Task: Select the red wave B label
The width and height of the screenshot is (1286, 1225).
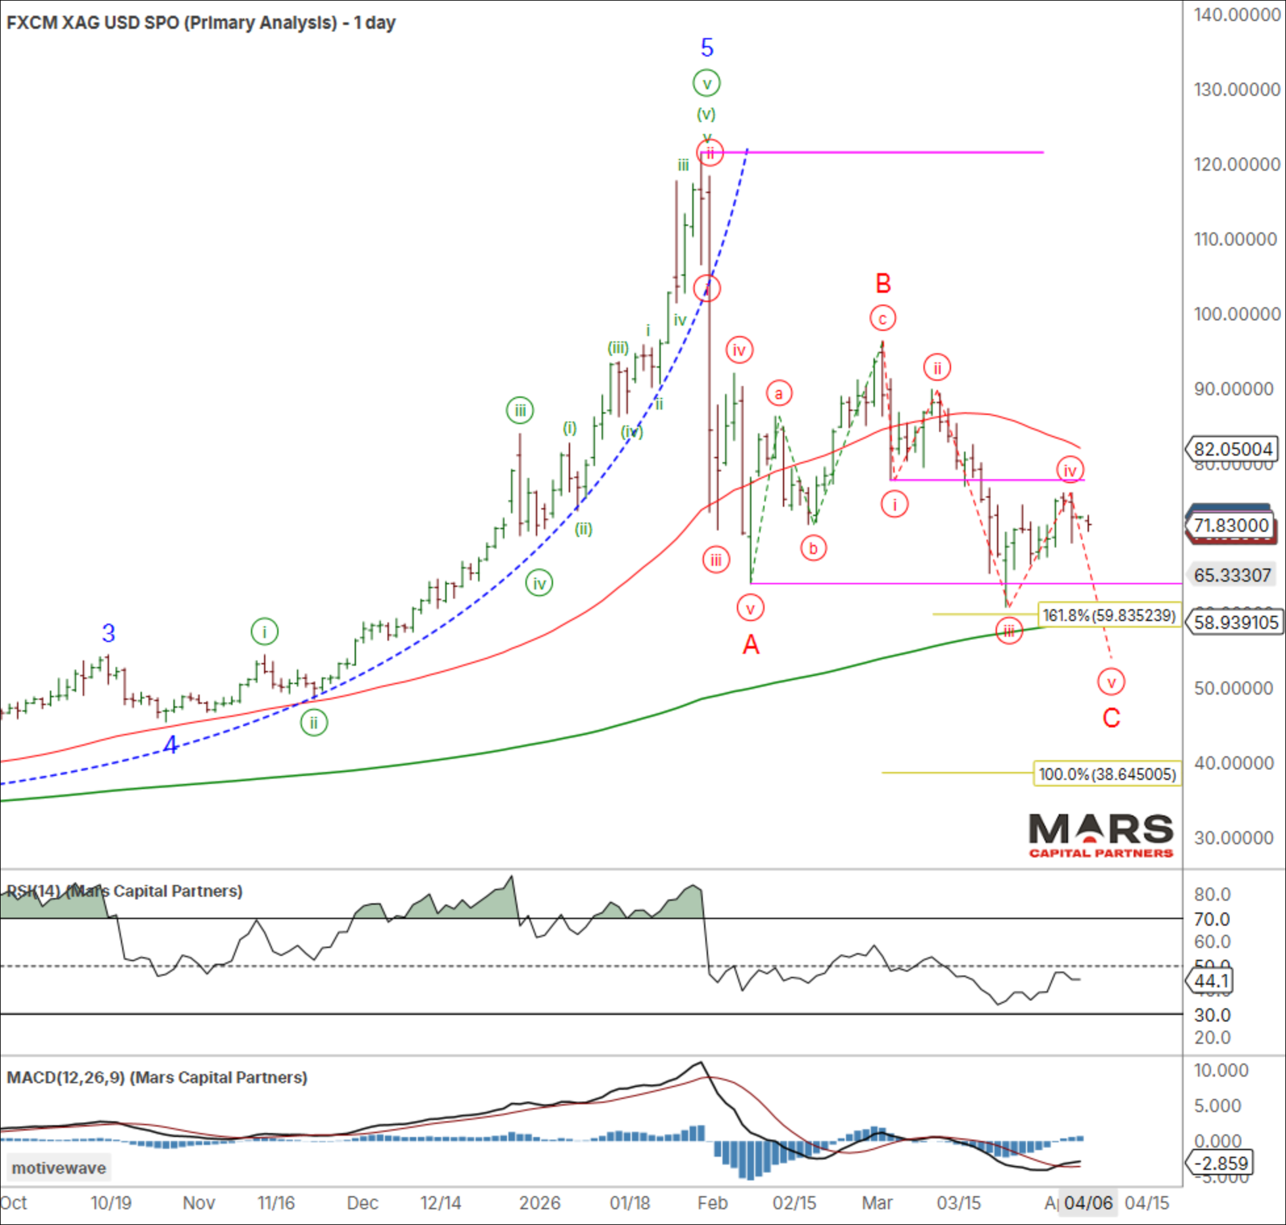Action: (x=883, y=284)
